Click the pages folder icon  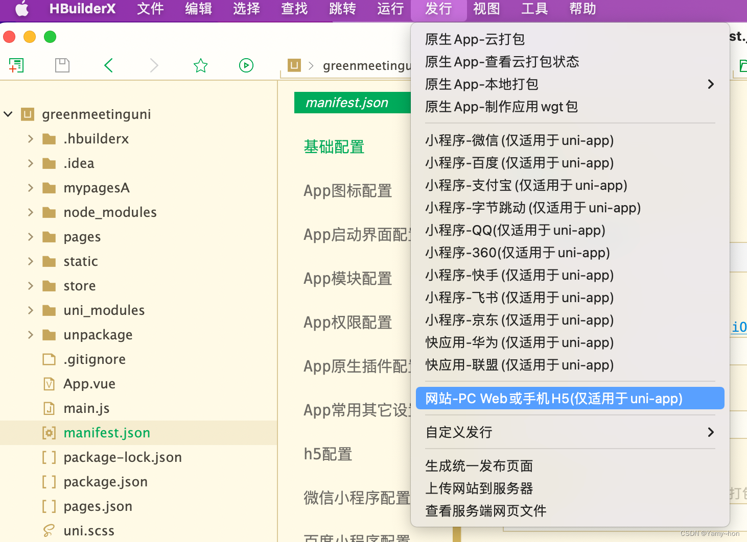(x=49, y=237)
